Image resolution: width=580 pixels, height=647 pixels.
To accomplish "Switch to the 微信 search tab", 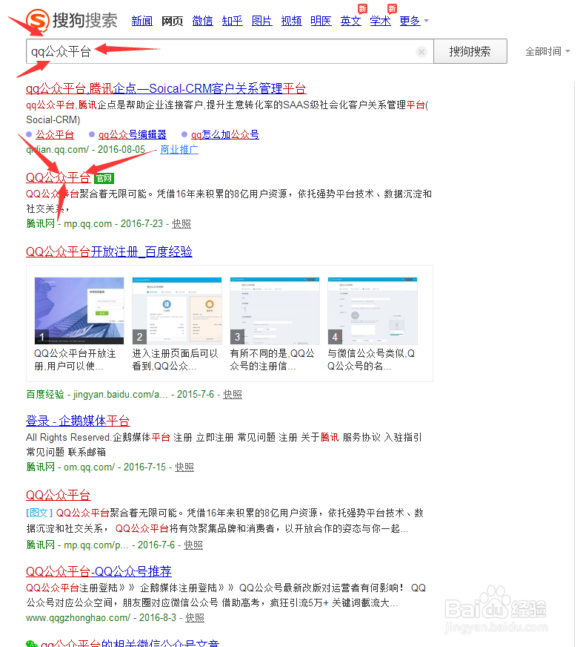I will pyautogui.click(x=202, y=21).
